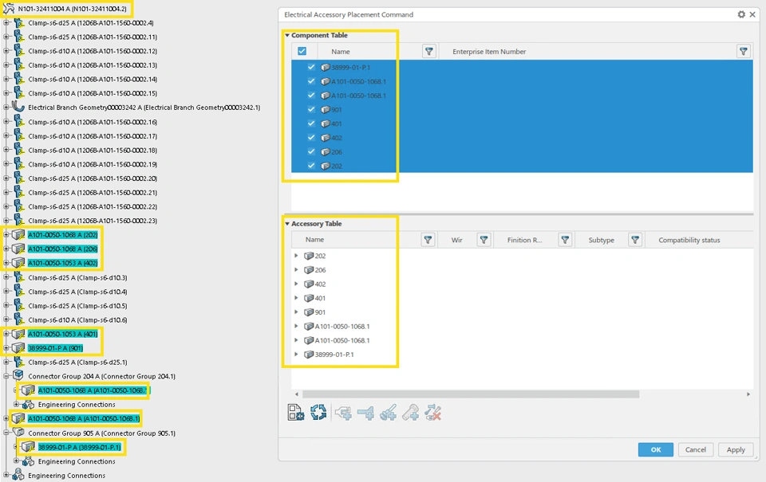Filter the Subtype column
Image resolution: width=766 pixels, height=482 pixels.
(635, 240)
